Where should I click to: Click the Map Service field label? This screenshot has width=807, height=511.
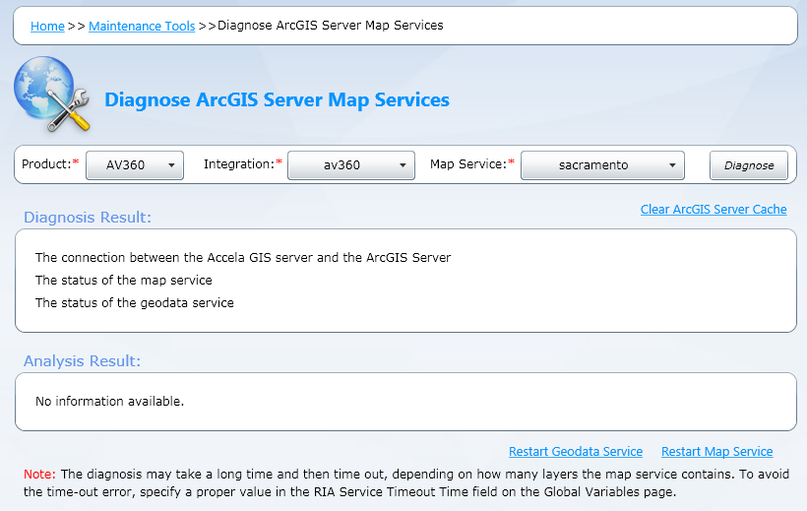tap(469, 163)
